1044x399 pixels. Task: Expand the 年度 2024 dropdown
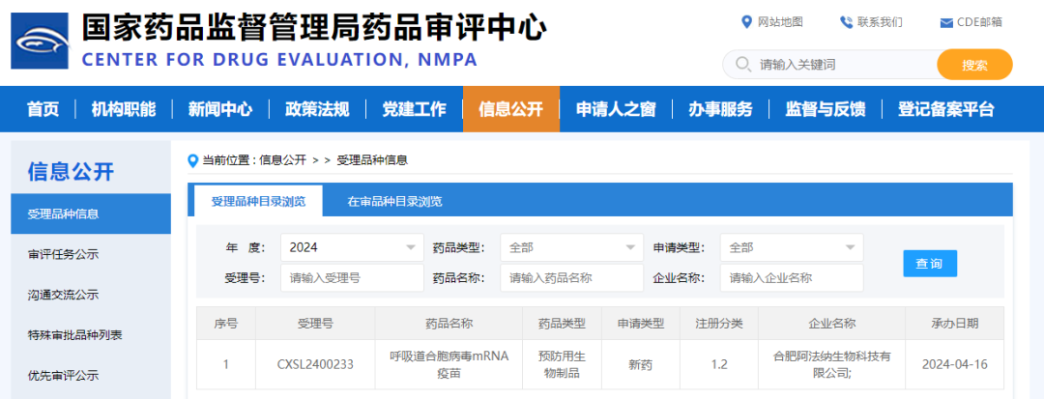(352, 247)
